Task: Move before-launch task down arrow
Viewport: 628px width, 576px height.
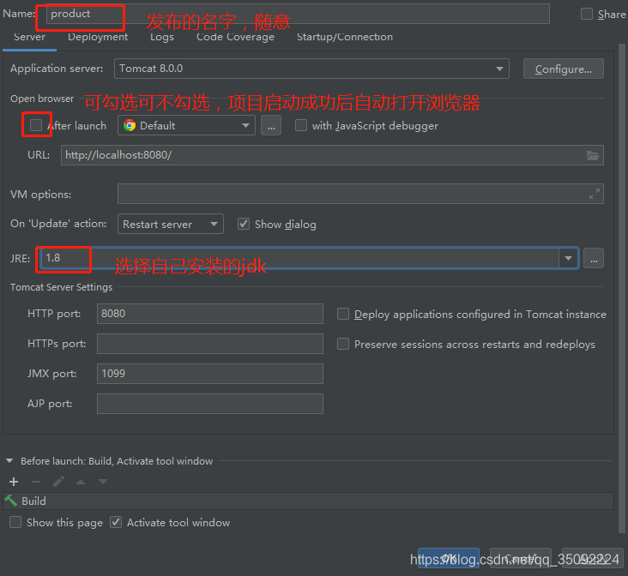Action: coord(103,482)
